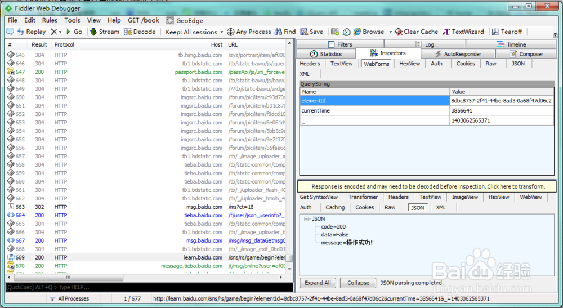Switch to the Log tab

425,44
